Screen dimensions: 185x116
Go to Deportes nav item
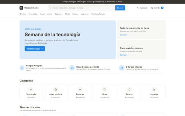coord(59,14)
